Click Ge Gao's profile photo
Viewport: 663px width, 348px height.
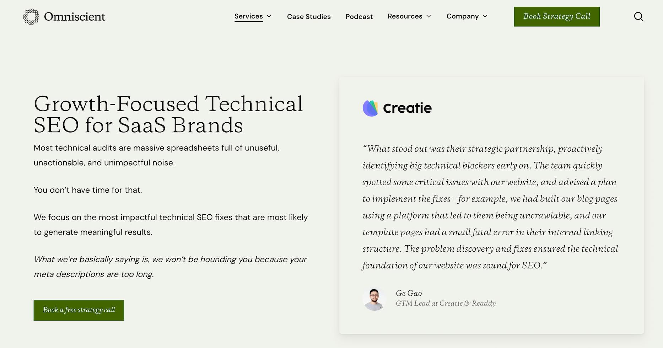click(x=375, y=299)
